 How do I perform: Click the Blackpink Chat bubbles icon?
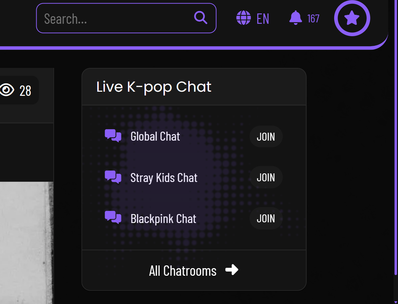pyautogui.click(x=113, y=218)
